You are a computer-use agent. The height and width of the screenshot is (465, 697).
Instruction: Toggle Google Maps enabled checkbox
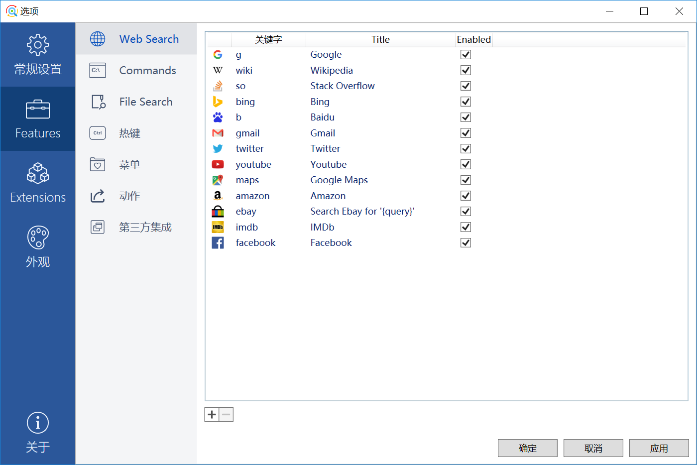[465, 180]
